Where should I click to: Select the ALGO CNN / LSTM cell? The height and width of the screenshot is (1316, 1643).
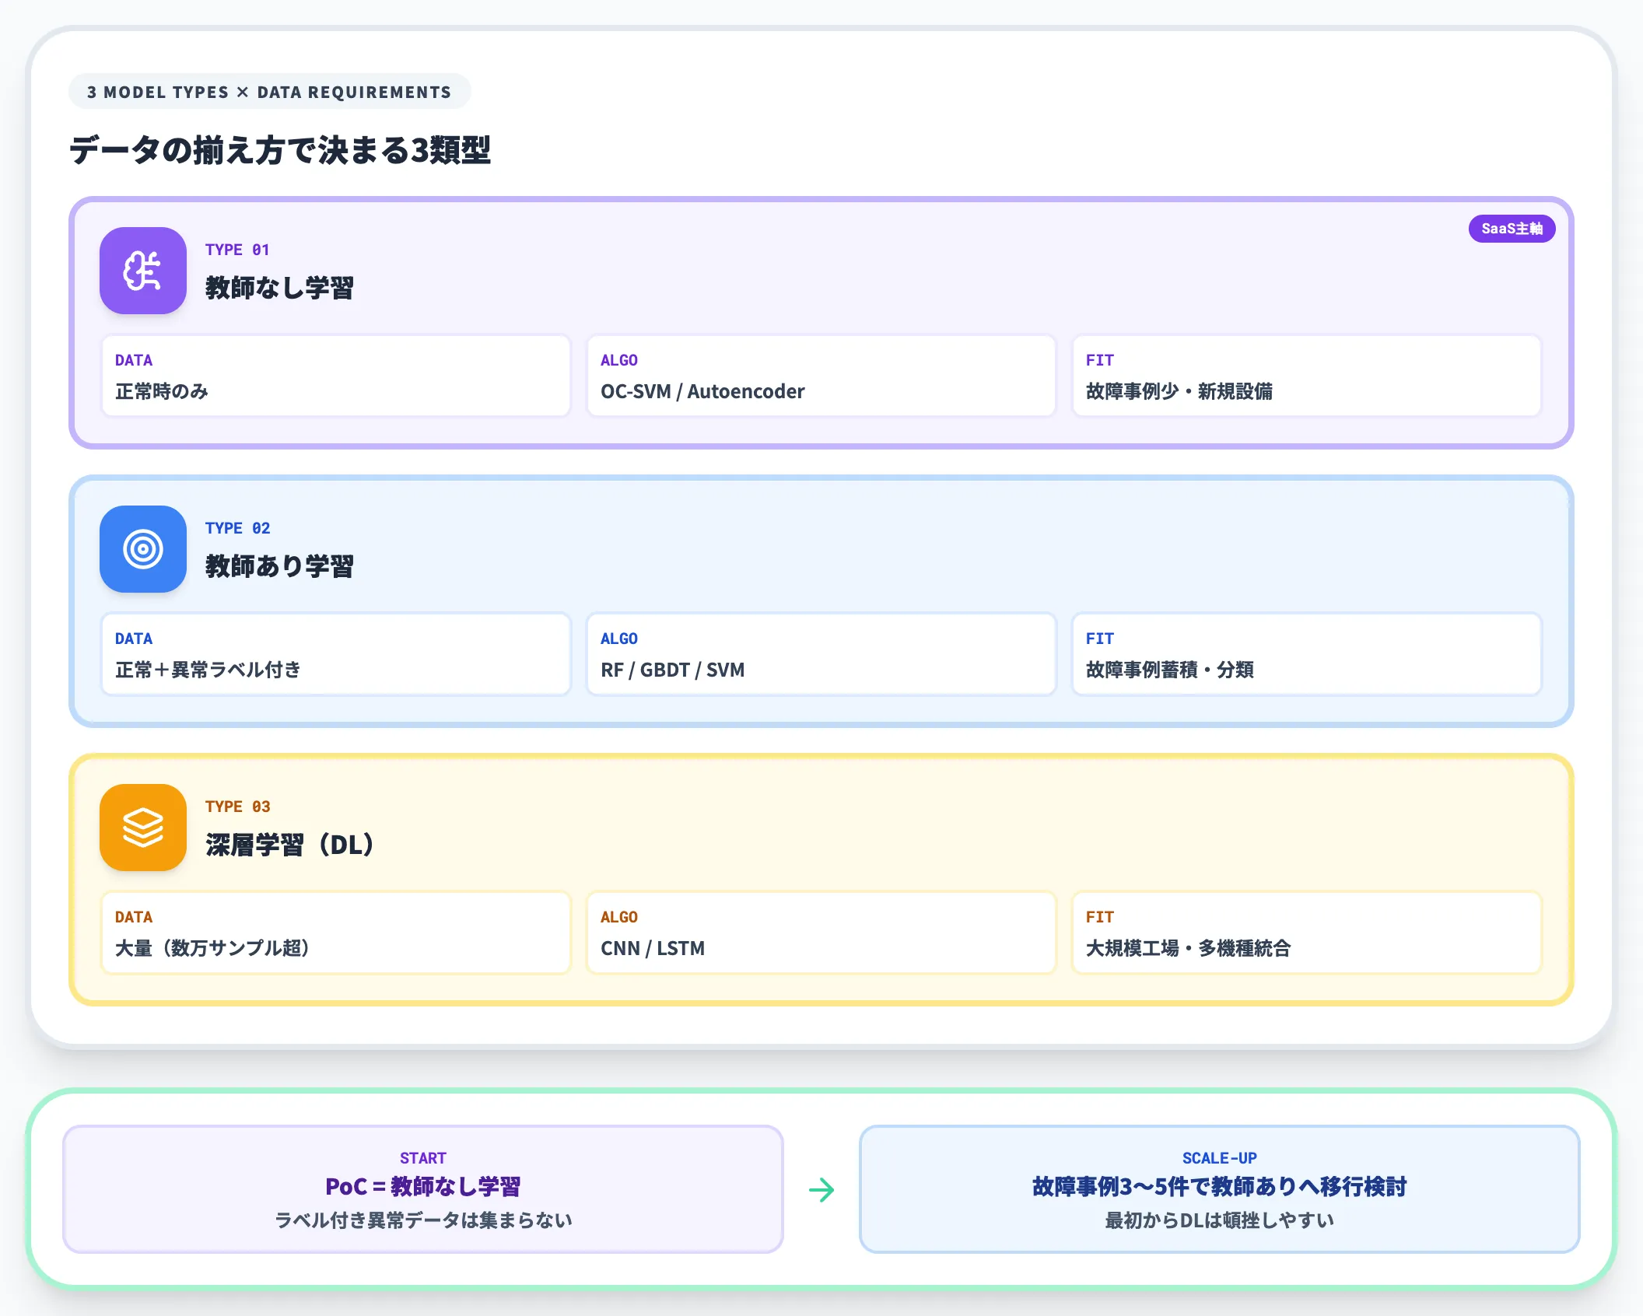(821, 933)
